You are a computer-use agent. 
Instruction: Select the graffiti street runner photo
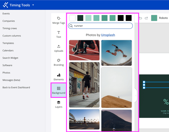point(84,85)
